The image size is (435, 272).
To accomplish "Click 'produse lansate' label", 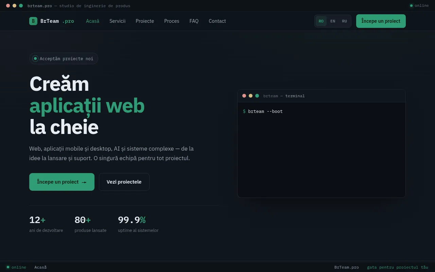I will tap(90, 231).
